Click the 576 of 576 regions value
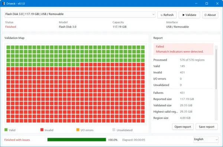The height and width of the screenshot is (147, 223). pyautogui.click(x=192, y=60)
